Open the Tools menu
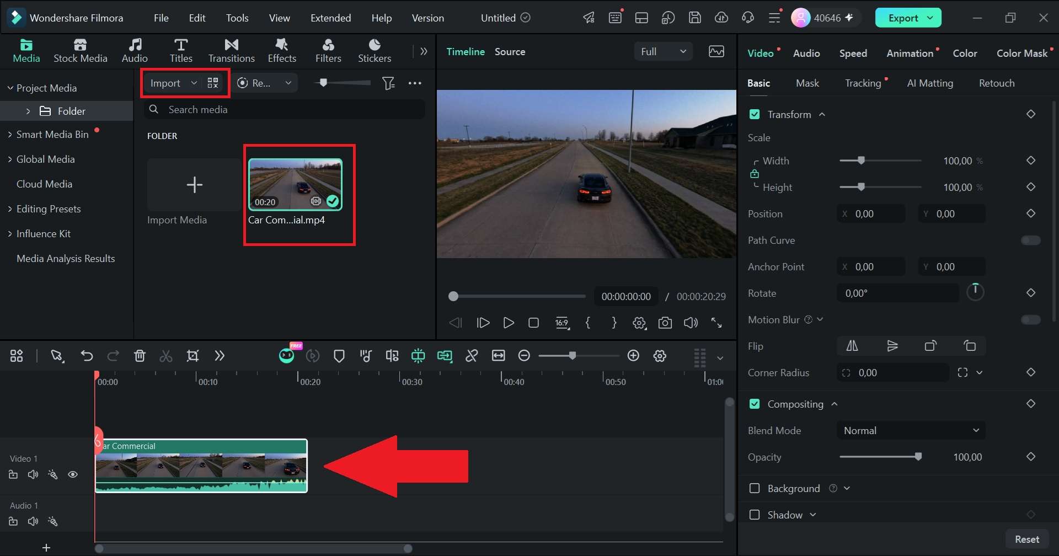The width and height of the screenshot is (1059, 556). [237, 18]
